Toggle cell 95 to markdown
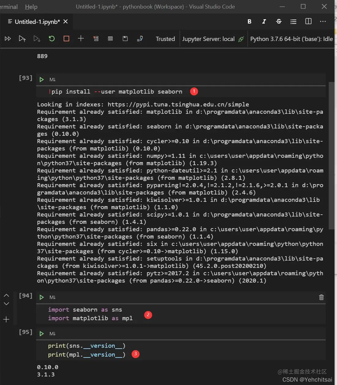Viewport: 337px width, 385px height. click(x=52, y=334)
